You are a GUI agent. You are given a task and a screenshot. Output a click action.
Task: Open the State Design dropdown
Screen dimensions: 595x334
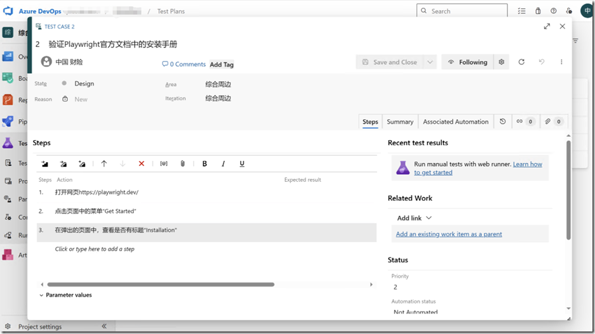pyautogui.click(x=84, y=83)
